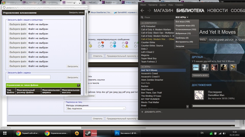Choose 'Установленные (102)' filter
This screenshot has height=137, width=245.
click(186, 29)
